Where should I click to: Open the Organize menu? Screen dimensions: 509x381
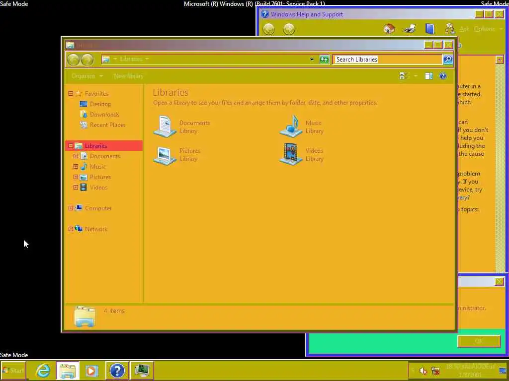(87, 76)
